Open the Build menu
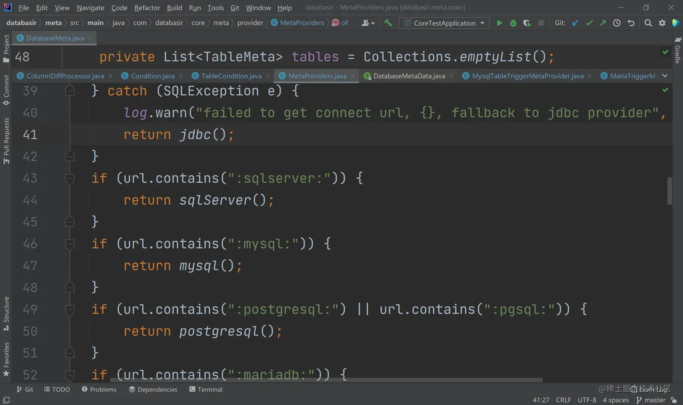Viewport: 683px width, 405px height. pyautogui.click(x=174, y=8)
